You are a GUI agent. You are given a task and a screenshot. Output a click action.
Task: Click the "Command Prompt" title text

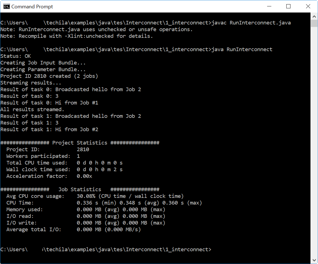pyautogui.click(x=32, y=7)
